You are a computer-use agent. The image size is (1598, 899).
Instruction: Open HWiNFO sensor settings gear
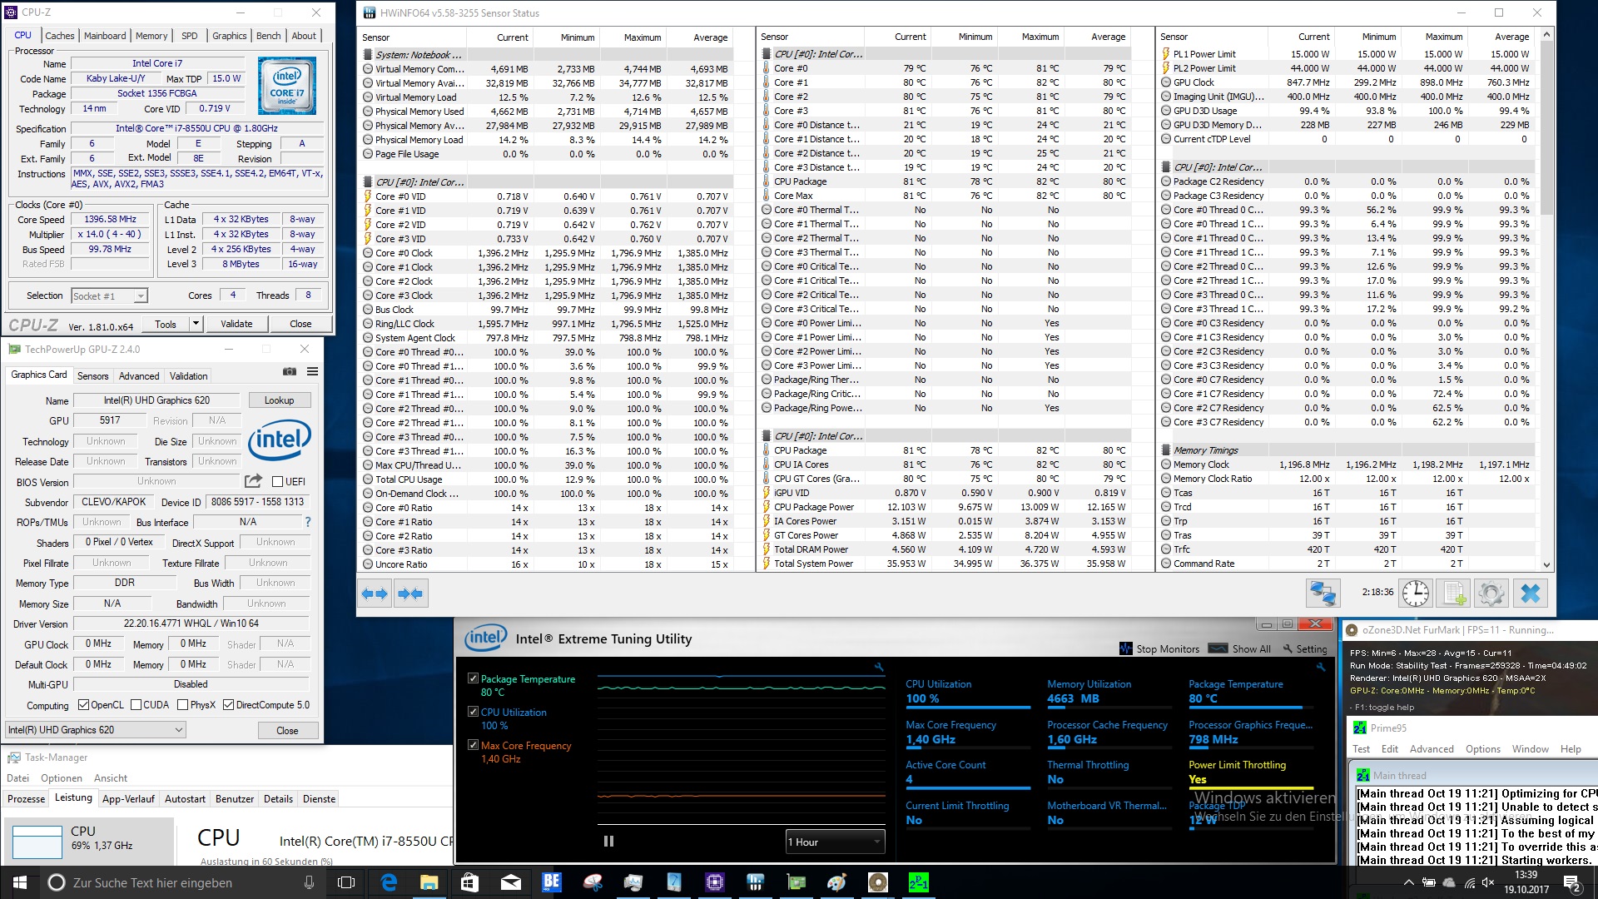tap(1491, 593)
